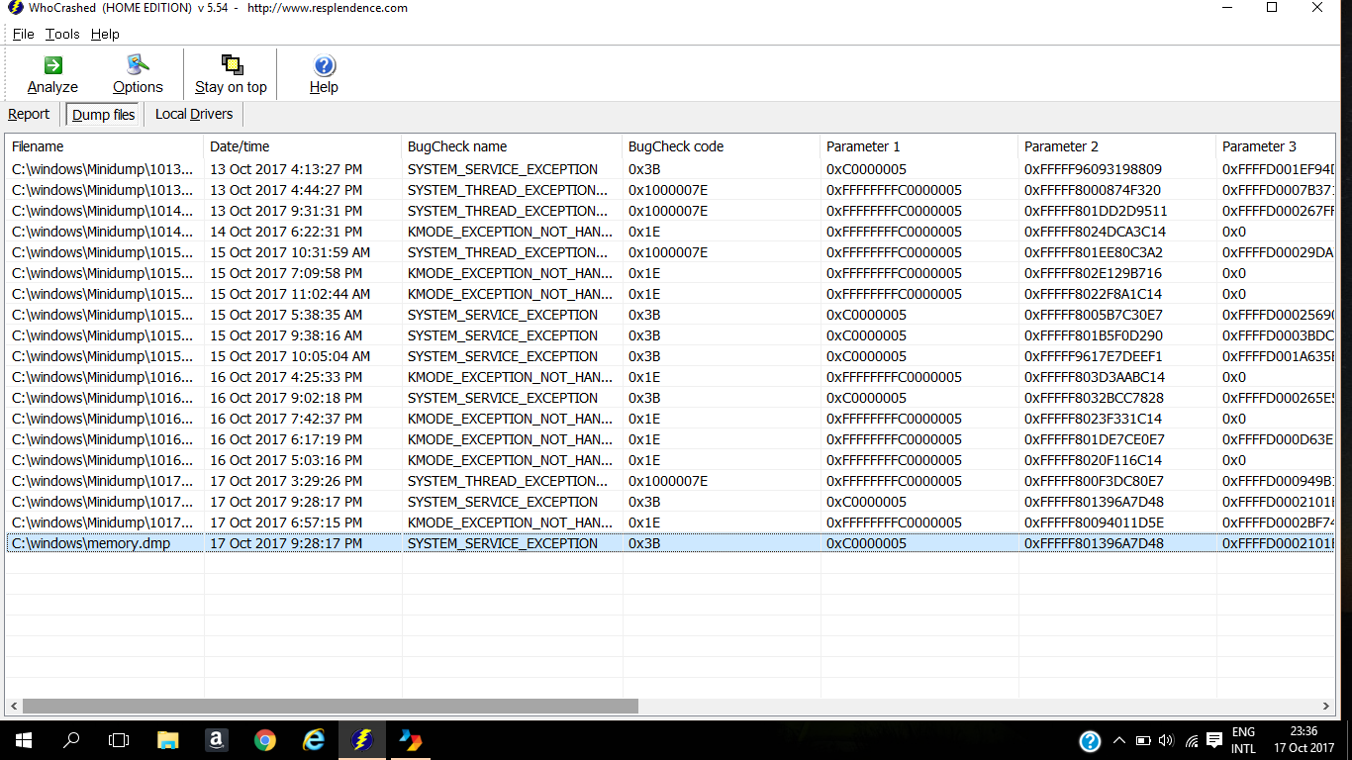Open the volume control icon

(1166, 740)
